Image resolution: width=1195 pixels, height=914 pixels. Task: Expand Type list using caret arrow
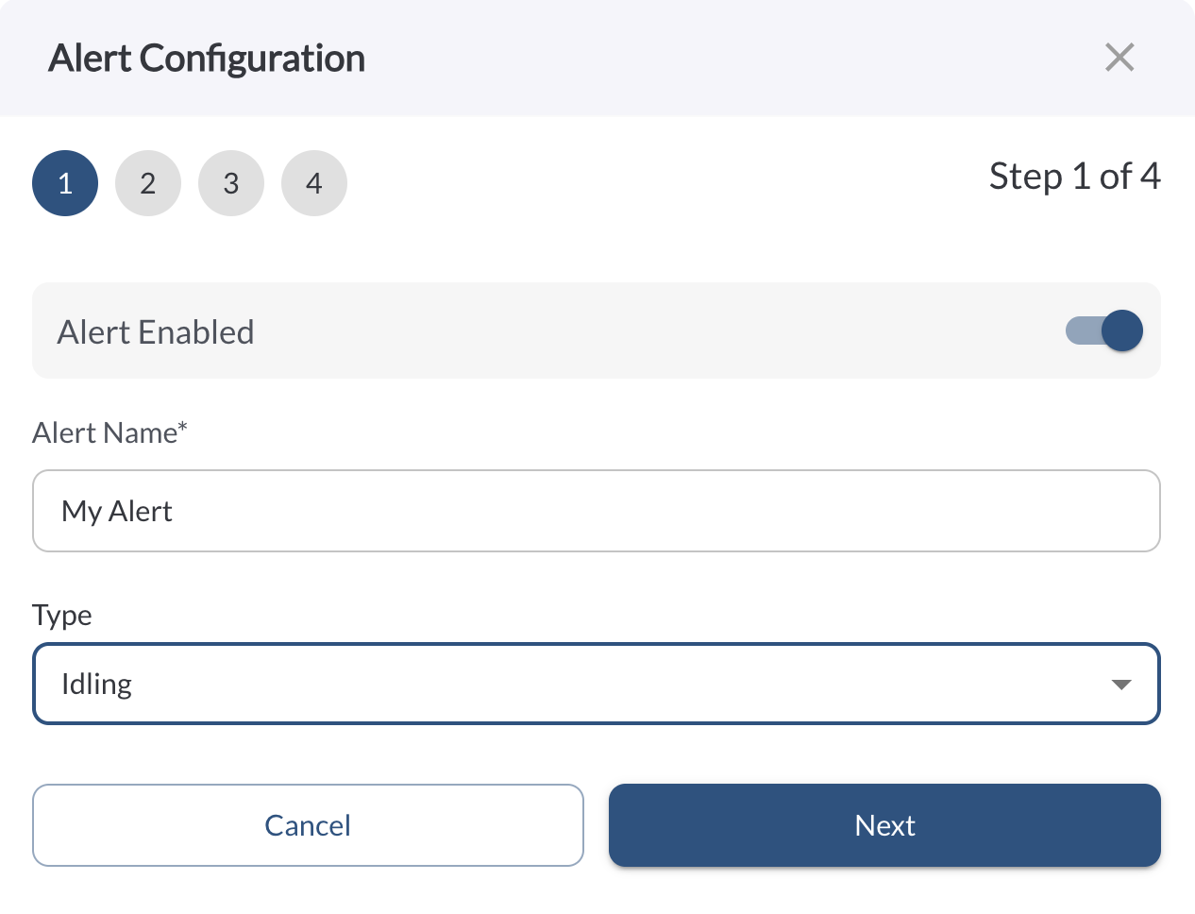(1121, 685)
